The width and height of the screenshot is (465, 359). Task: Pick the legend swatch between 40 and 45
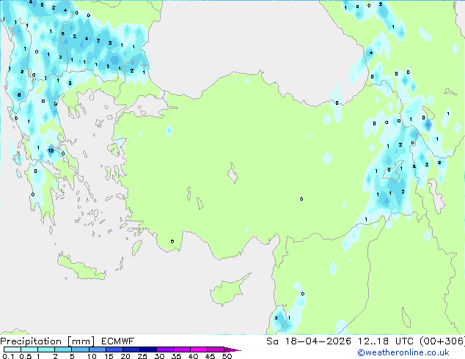(x=202, y=350)
